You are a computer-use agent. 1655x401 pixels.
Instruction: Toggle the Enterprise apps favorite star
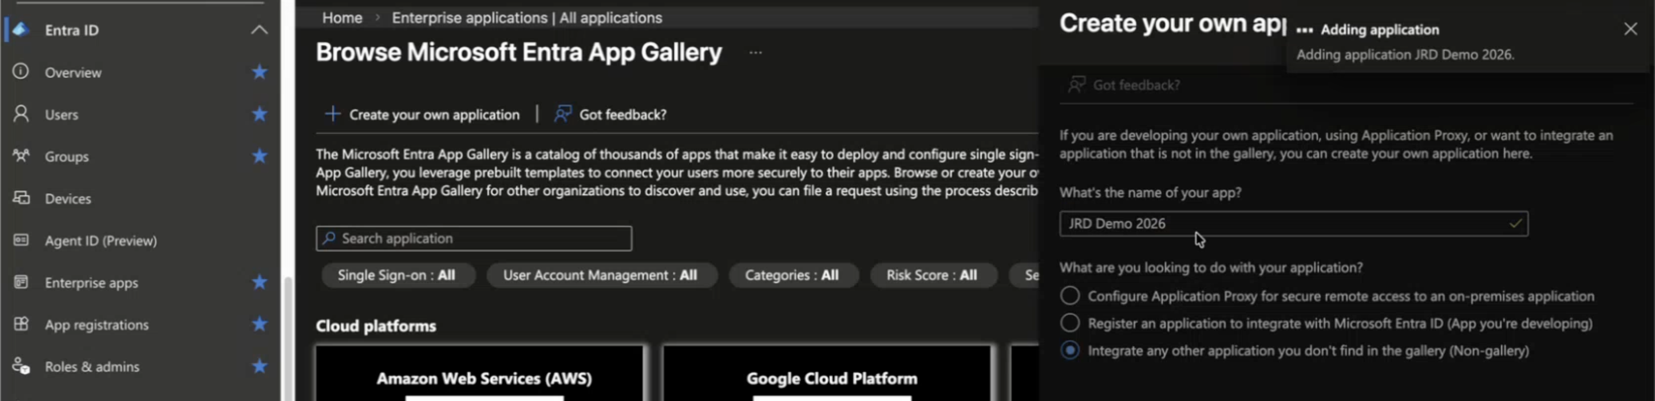(x=260, y=282)
